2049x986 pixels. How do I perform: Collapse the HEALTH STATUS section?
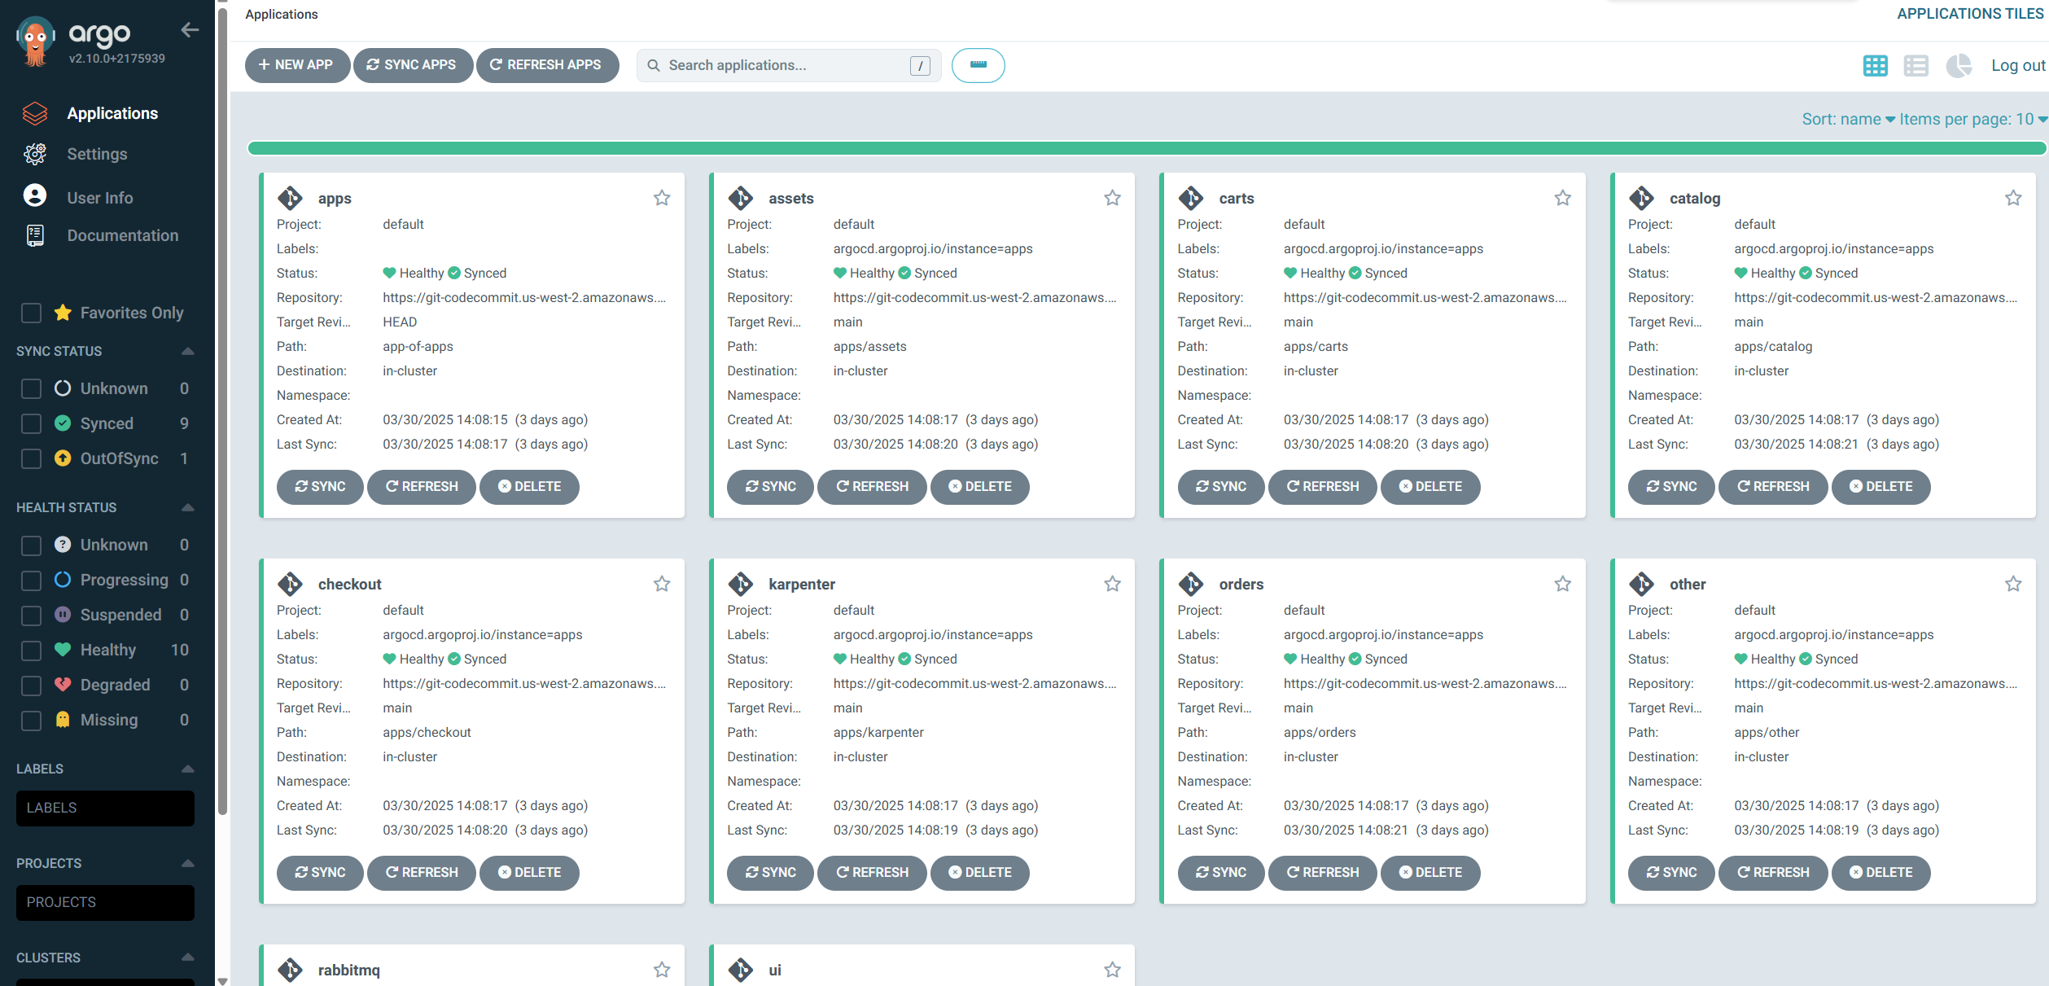pyautogui.click(x=188, y=507)
